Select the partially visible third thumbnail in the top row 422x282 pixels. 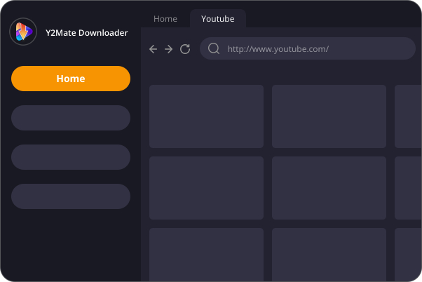[x=408, y=116]
